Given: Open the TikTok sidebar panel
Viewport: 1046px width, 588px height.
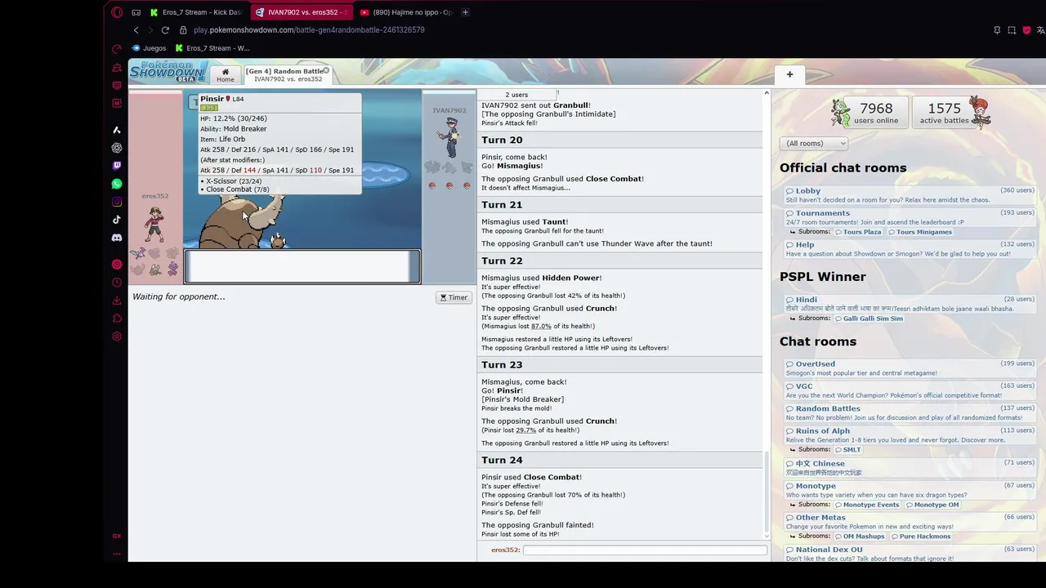Looking at the screenshot, I should [x=117, y=220].
